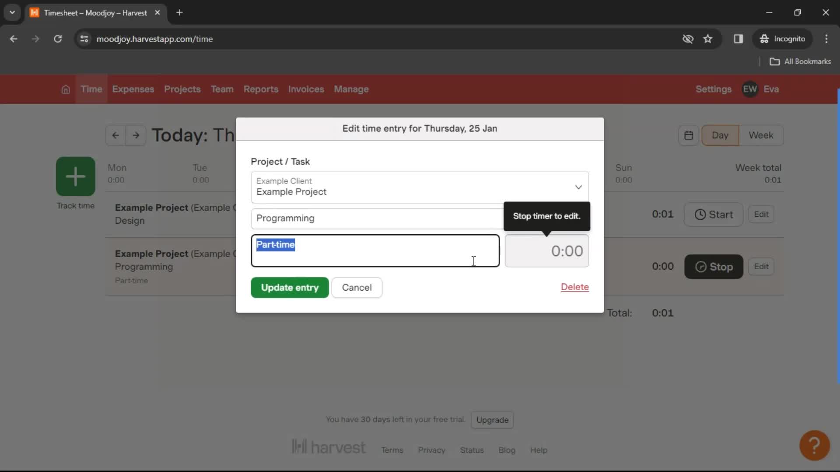The height and width of the screenshot is (472, 840).
Task: Click the Stop timer icon
Action: coord(701,266)
